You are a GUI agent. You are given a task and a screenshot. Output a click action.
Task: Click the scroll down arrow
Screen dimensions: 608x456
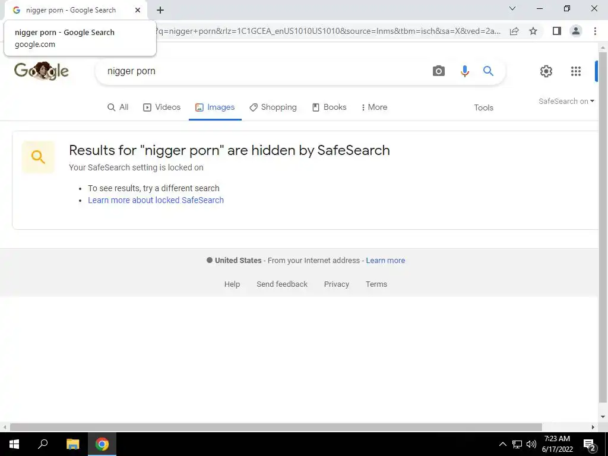coord(603,417)
